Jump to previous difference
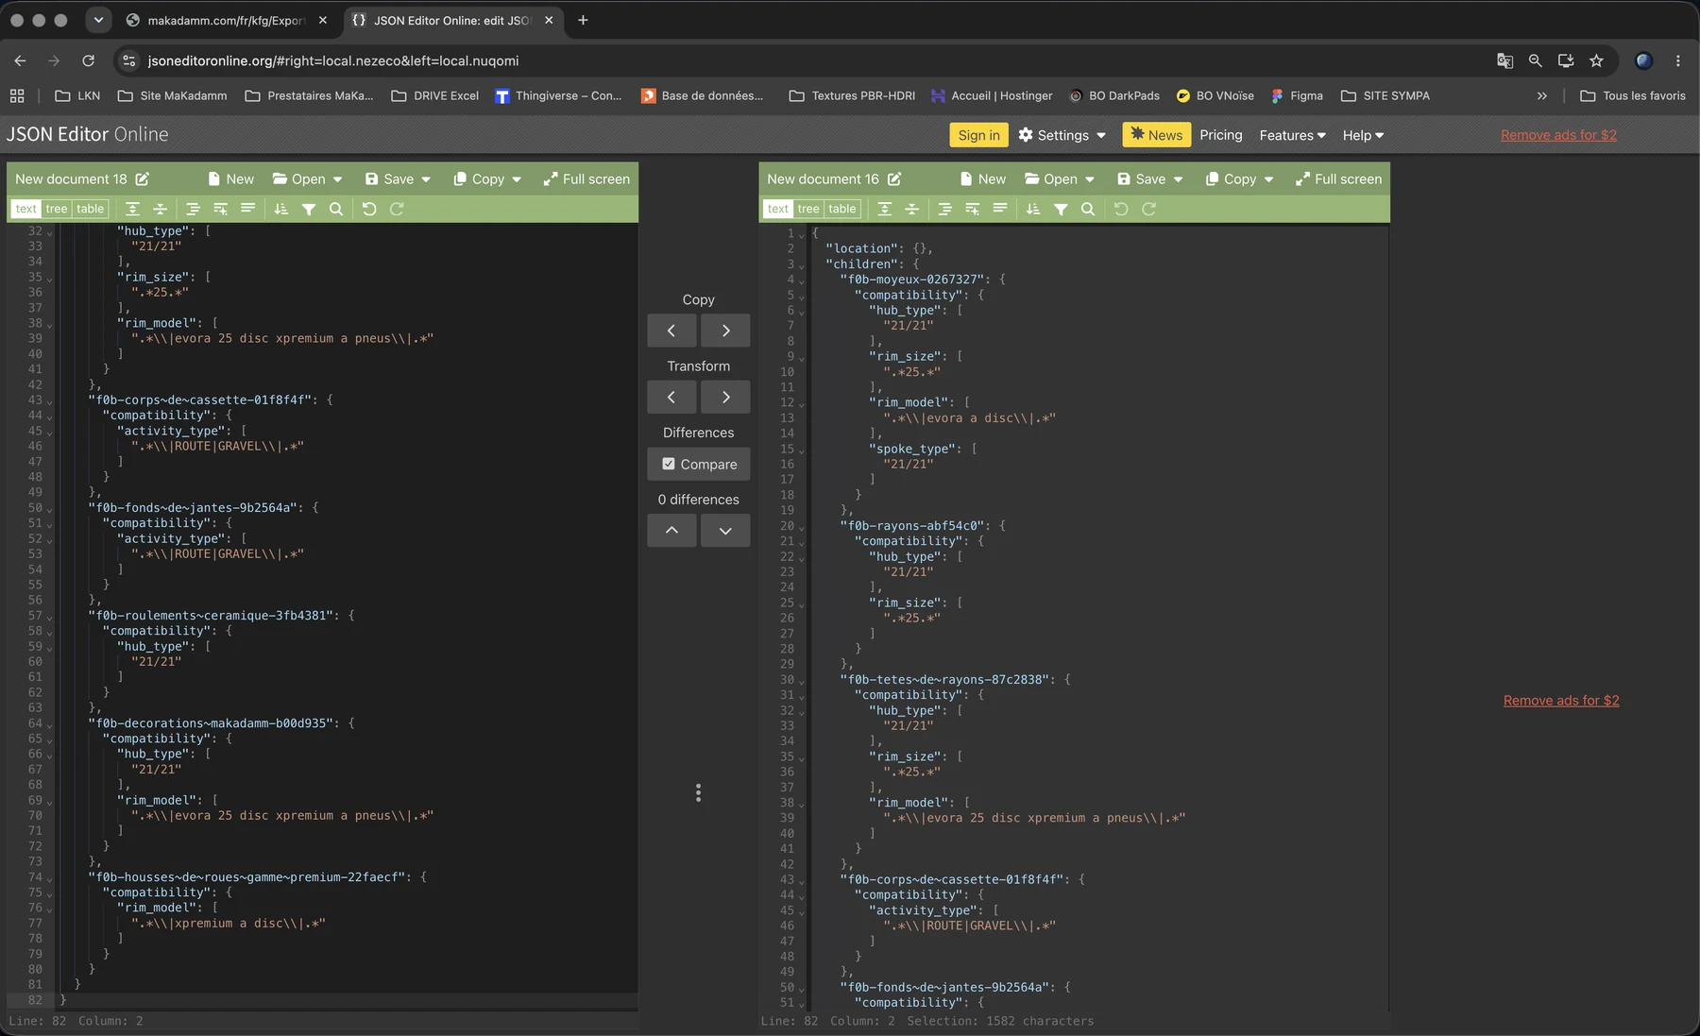Viewport: 1700px width, 1036px height. pos(671,531)
